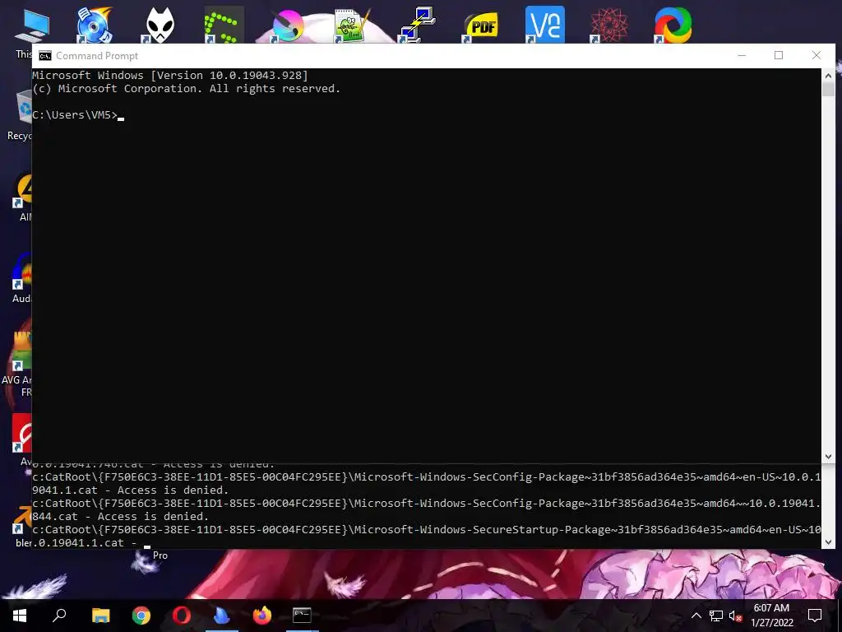
Task: Launch the colorful paint wheel shortcut
Action: tap(288, 25)
